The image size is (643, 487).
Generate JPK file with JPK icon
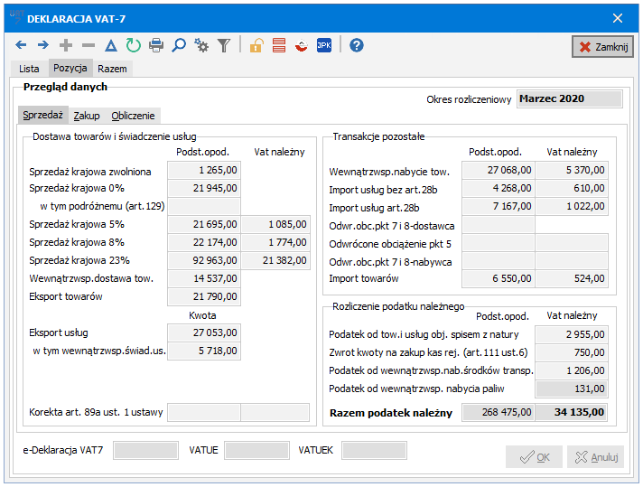pyautogui.click(x=324, y=45)
